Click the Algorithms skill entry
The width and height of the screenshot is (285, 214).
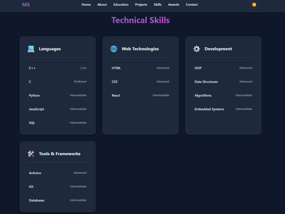pos(223,95)
